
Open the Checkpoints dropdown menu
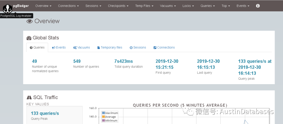[118, 6]
